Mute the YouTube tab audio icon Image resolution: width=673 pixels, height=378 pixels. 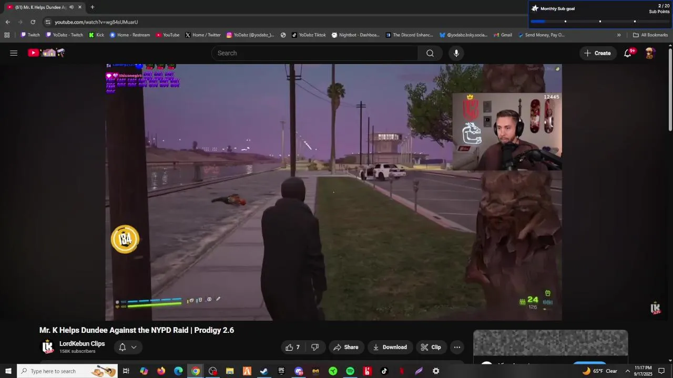72,7
